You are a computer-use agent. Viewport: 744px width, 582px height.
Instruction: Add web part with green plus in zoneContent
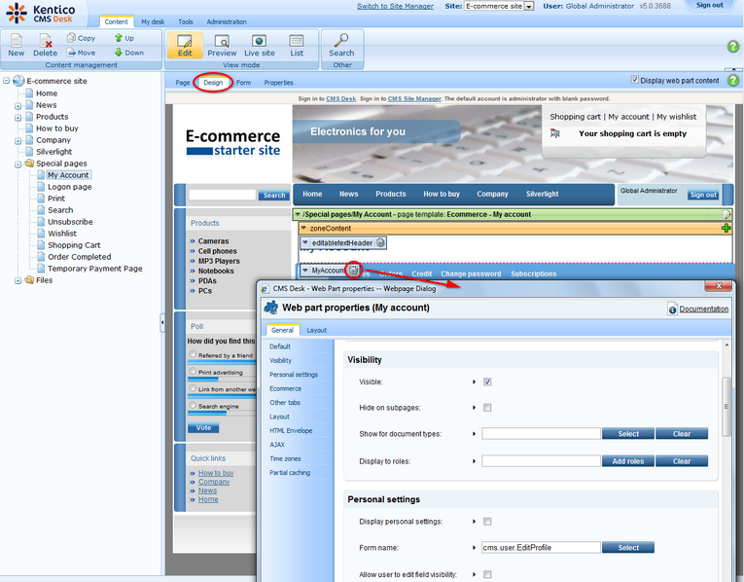pos(726,229)
